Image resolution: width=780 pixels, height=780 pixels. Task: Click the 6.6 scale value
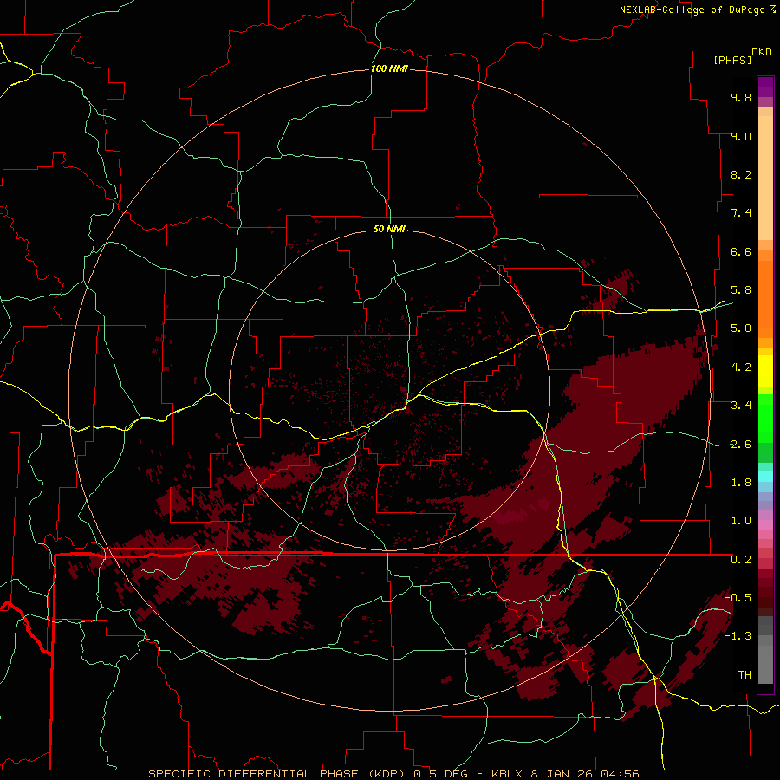click(x=741, y=251)
